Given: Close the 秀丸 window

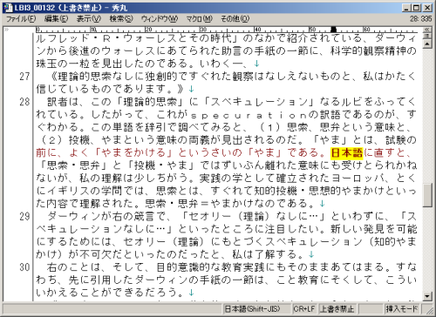Looking at the screenshot, I should (x=427, y=8).
